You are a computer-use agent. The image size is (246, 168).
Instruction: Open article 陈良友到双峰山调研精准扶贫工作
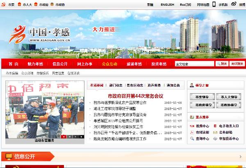coord(120,139)
